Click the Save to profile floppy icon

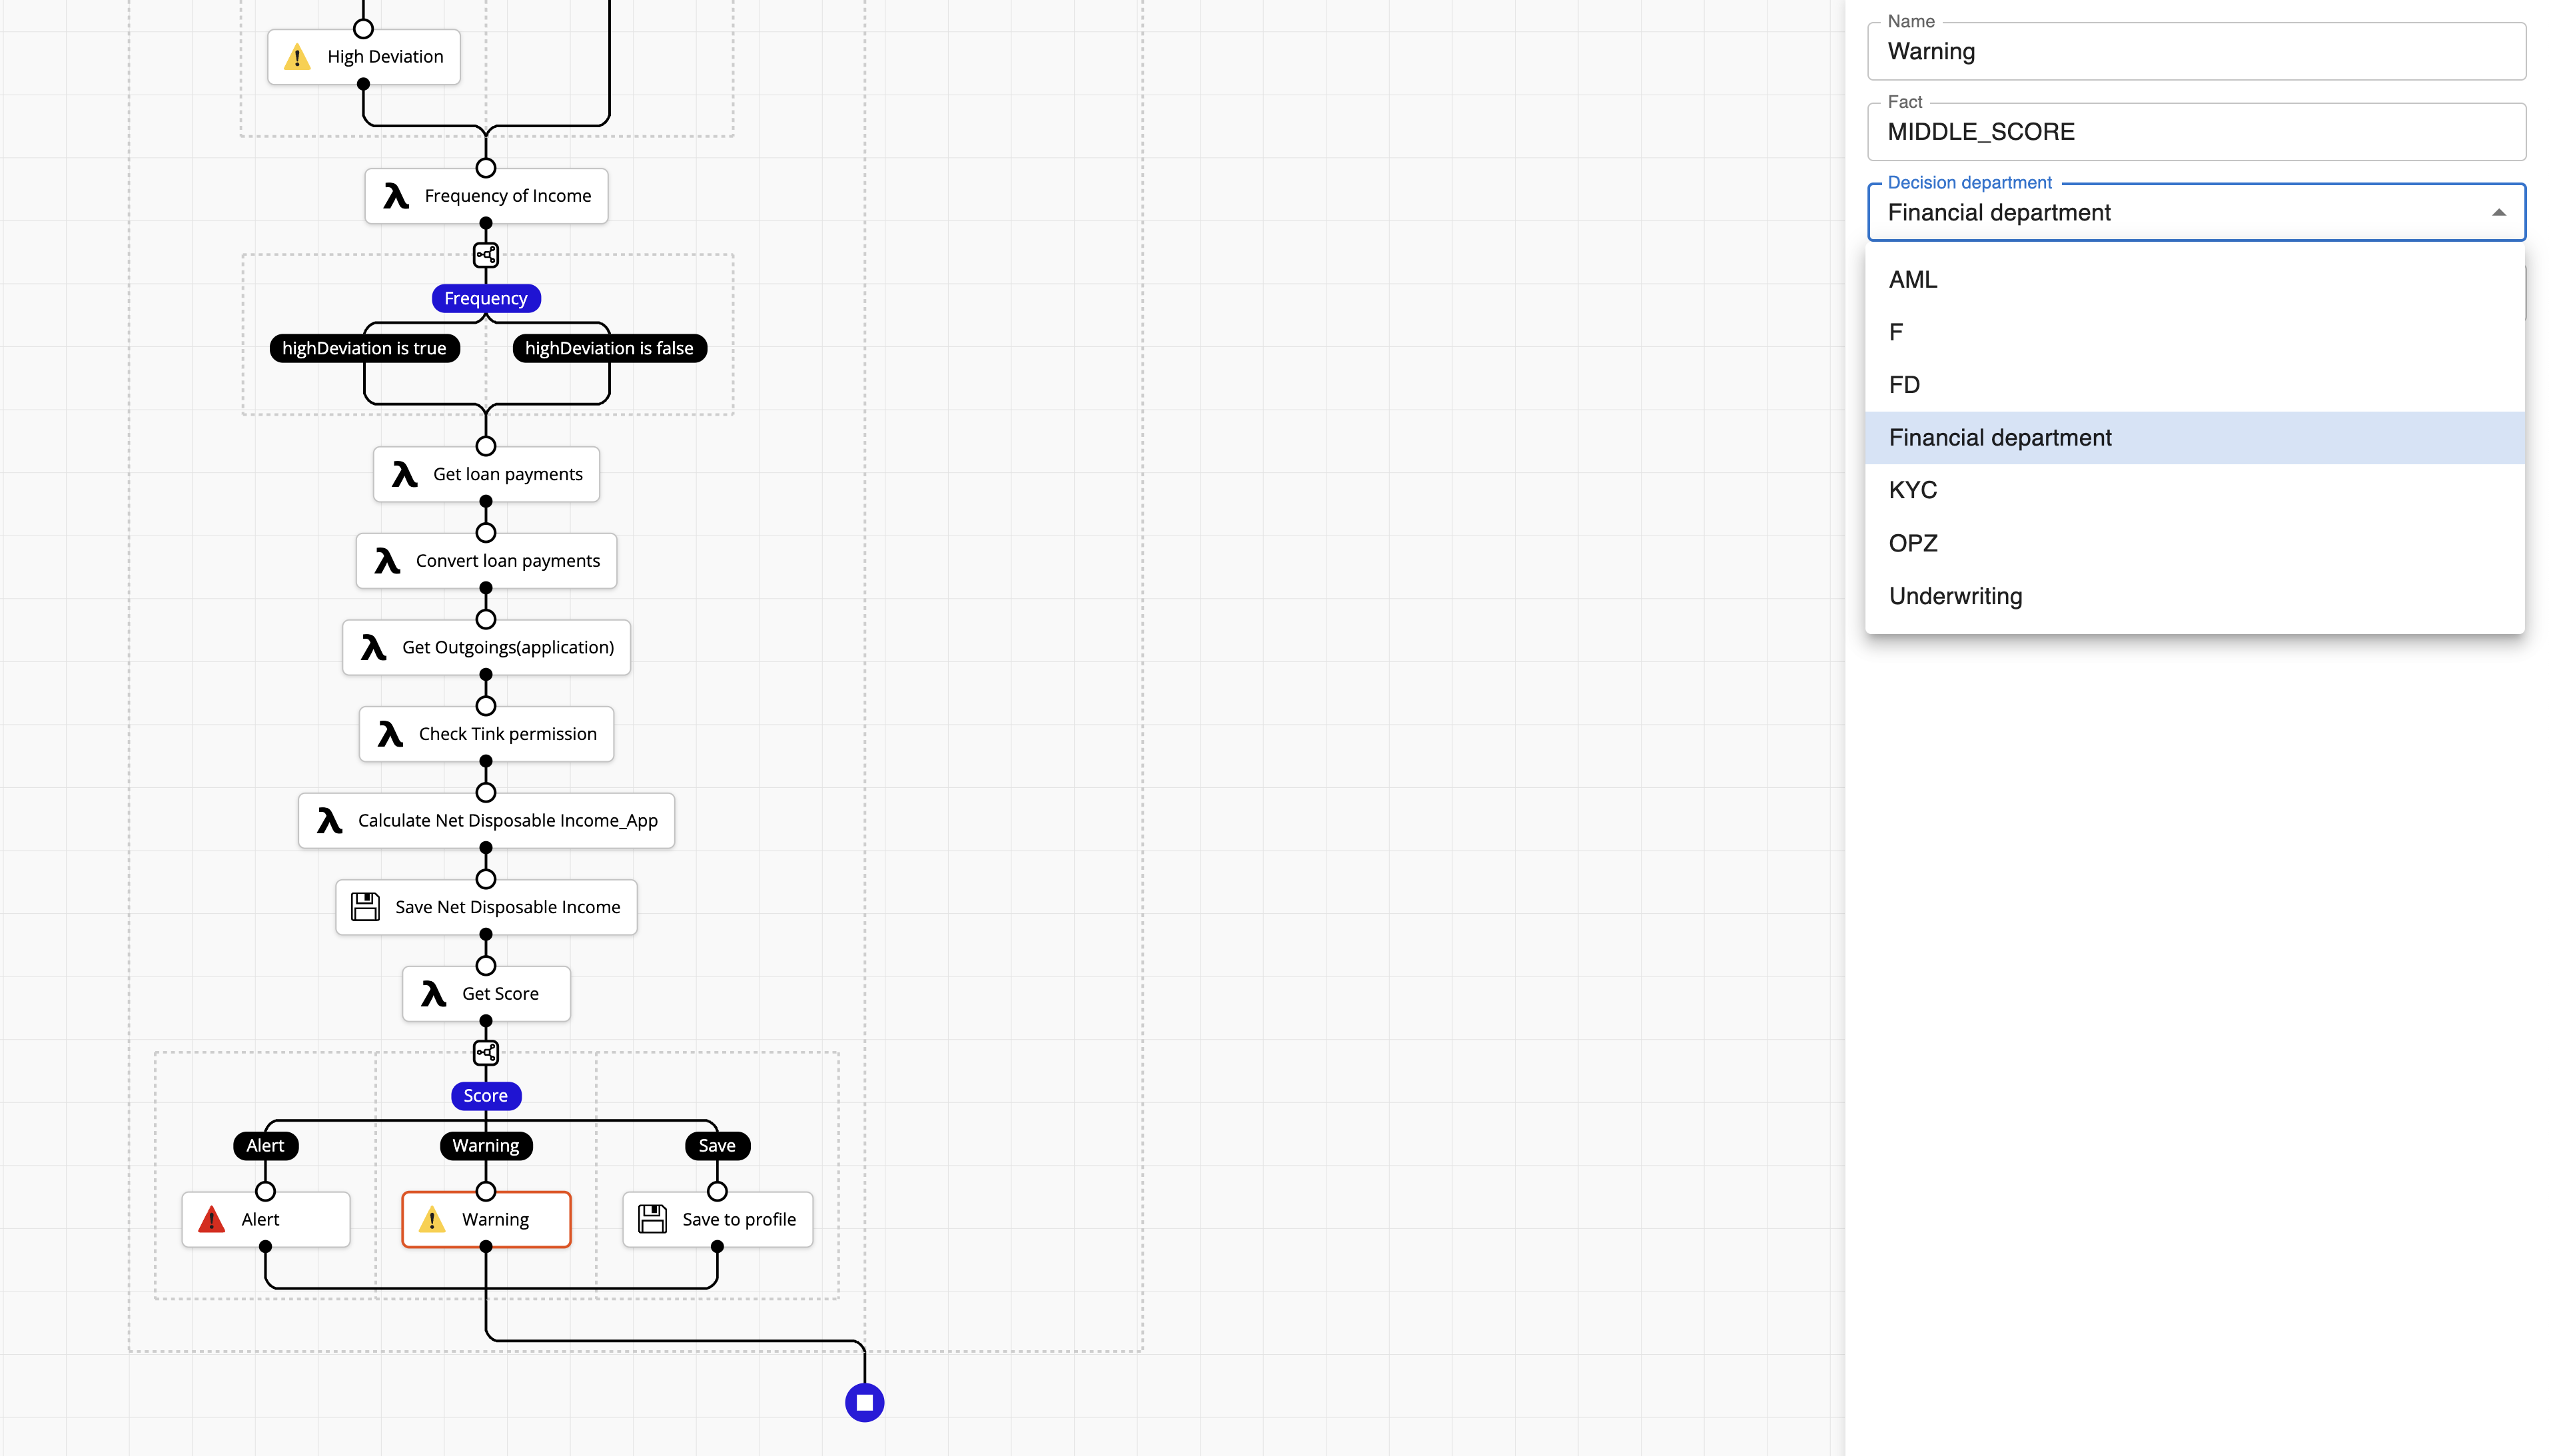tap(652, 1219)
